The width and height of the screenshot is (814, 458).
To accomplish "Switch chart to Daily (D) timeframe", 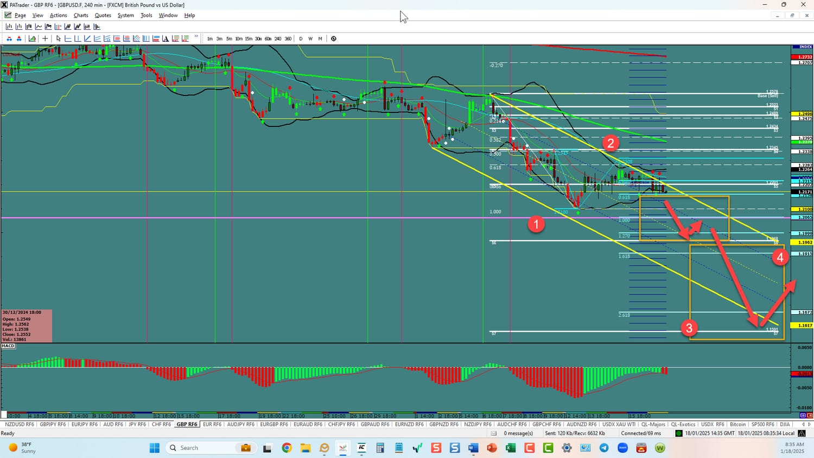I will pos(301,39).
